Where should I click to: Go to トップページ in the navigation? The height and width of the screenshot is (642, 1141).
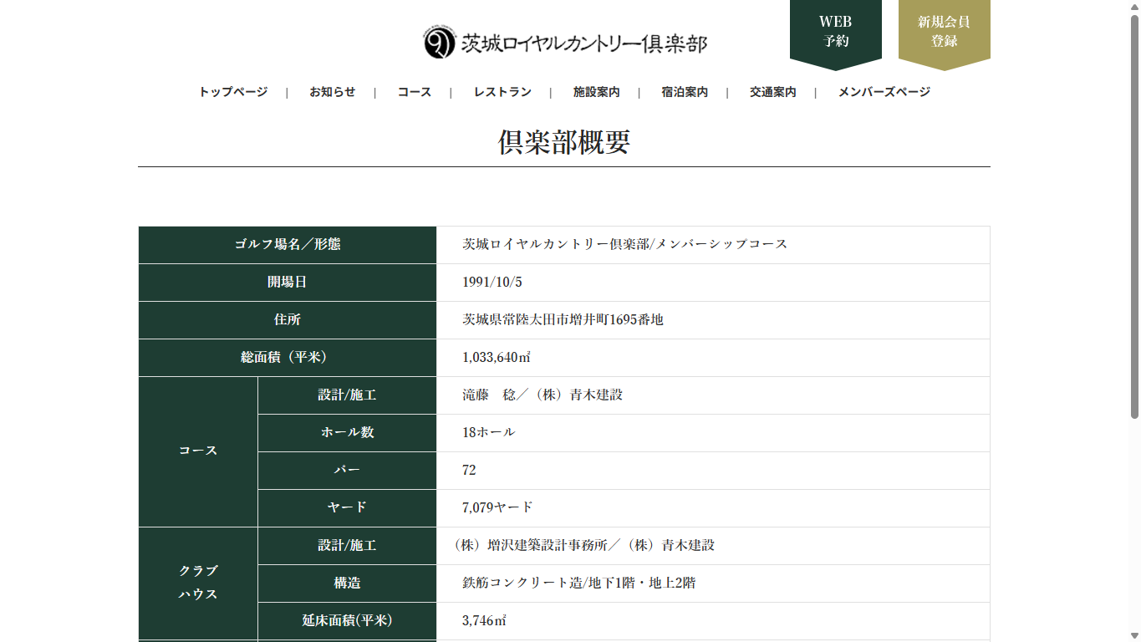point(233,92)
